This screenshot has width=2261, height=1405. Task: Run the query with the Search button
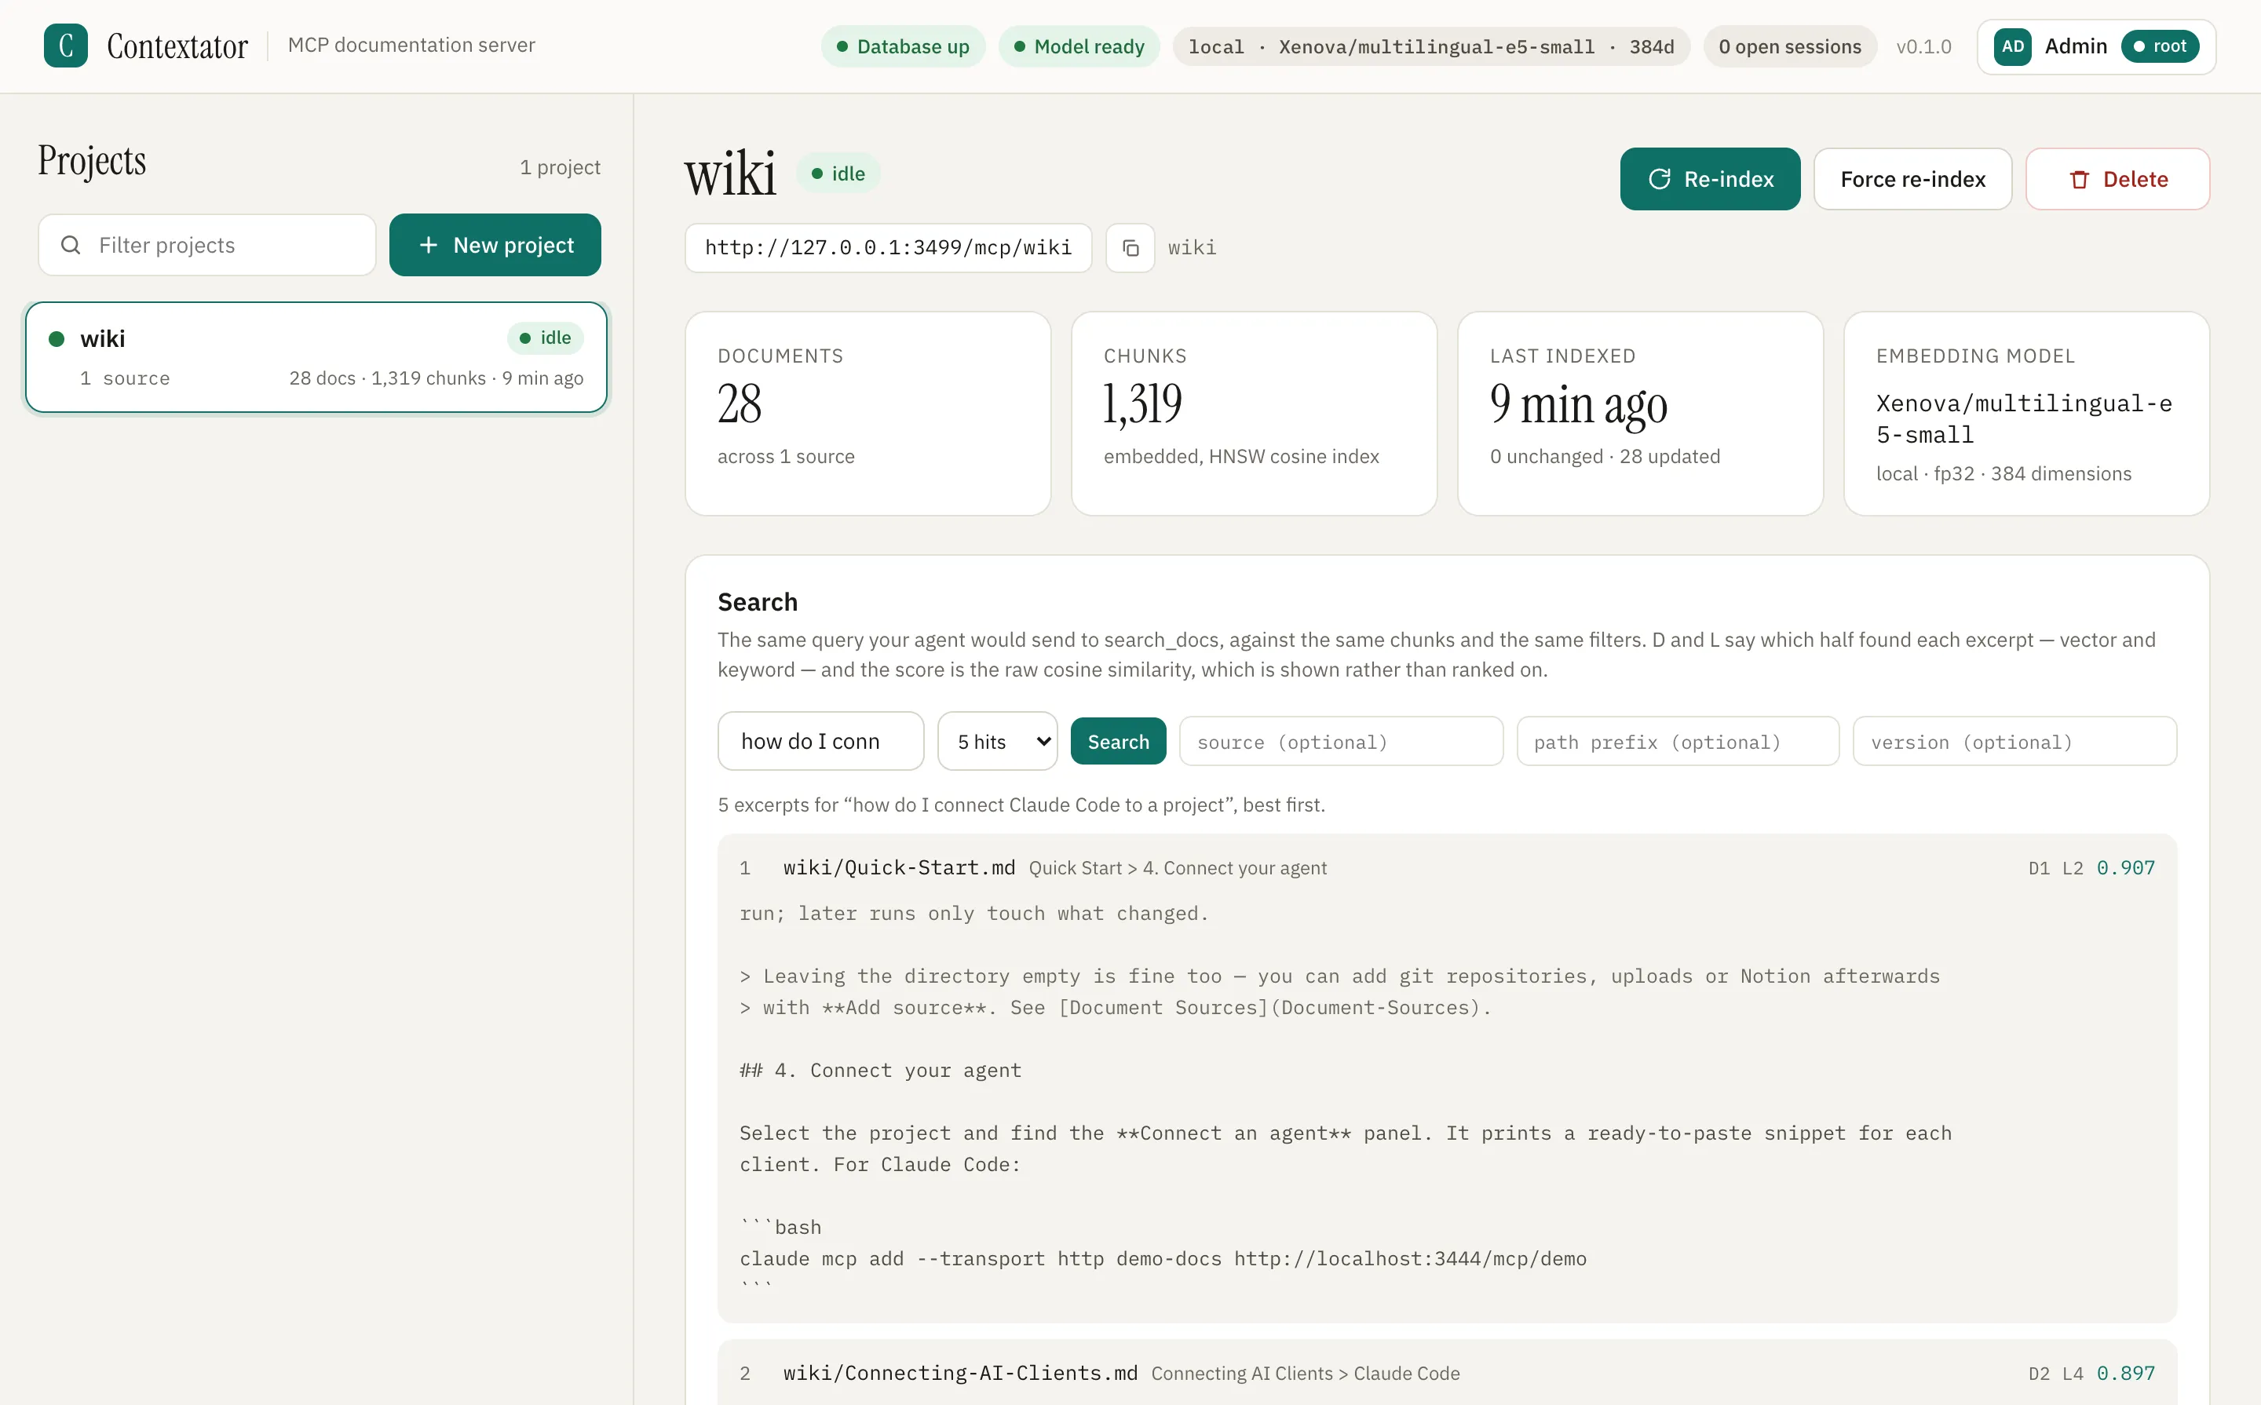coord(1118,742)
